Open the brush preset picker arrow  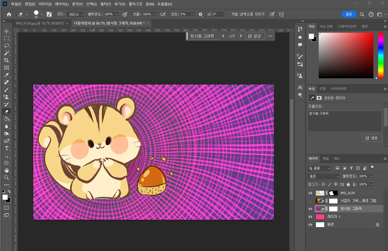pos(42,14)
